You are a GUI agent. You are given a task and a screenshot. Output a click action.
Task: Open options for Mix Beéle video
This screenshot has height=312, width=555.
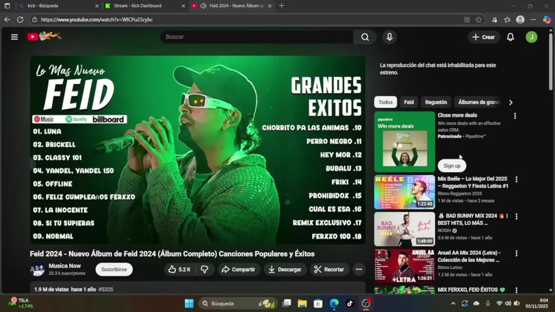coord(516,179)
